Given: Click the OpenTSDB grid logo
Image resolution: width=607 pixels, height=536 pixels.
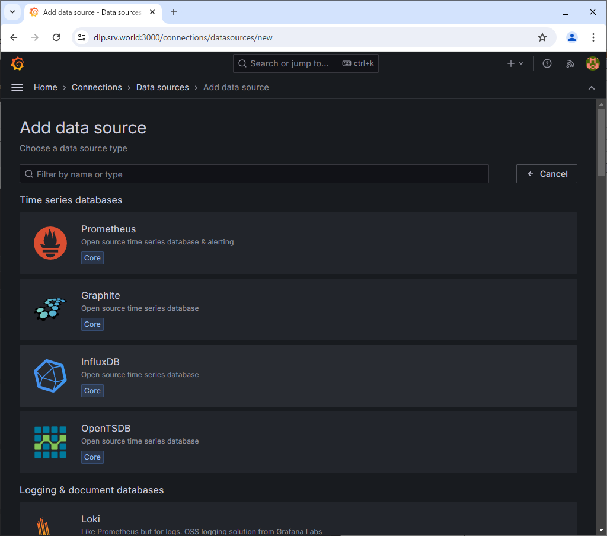Looking at the screenshot, I should click(x=50, y=442).
